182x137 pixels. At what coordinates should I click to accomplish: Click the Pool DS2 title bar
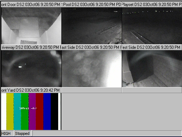click(x=92, y=5)
